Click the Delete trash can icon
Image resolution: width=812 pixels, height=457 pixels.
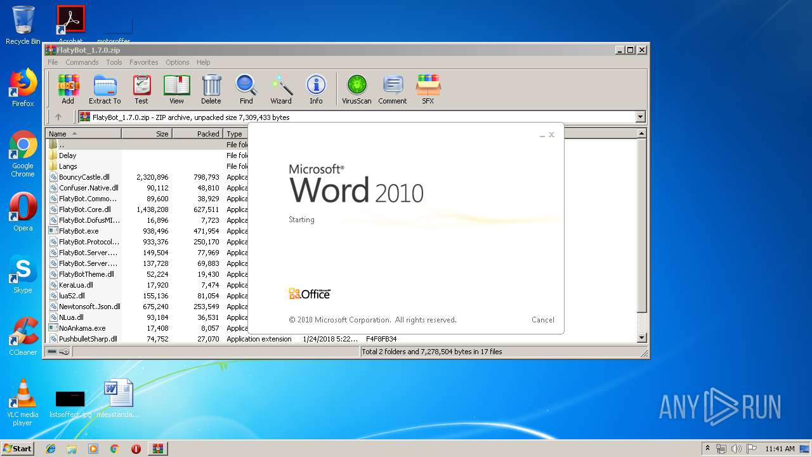pyautogui.click(x=211, y=89)
